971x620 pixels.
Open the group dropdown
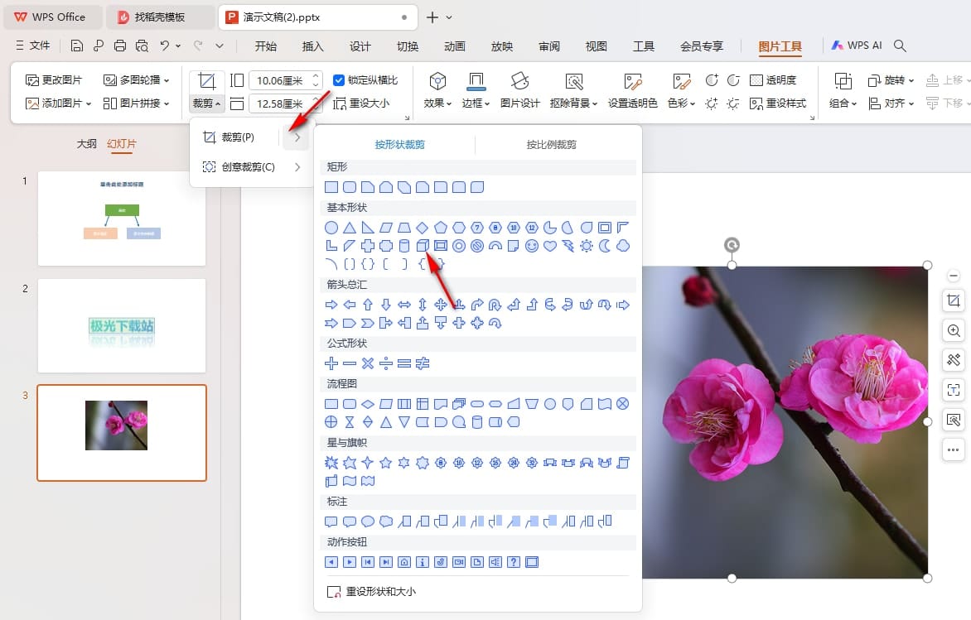click(843, 103)
